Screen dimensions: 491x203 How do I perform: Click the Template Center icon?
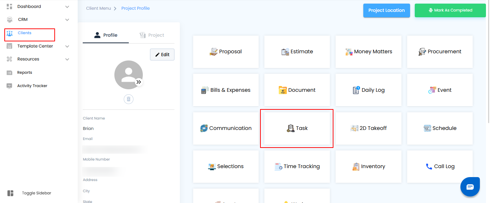tap(10, 46)
